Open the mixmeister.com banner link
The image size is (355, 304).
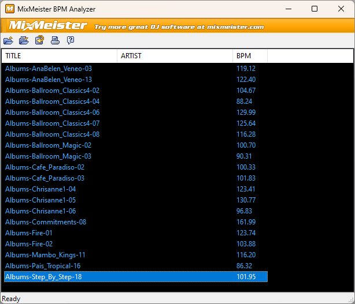179,27
